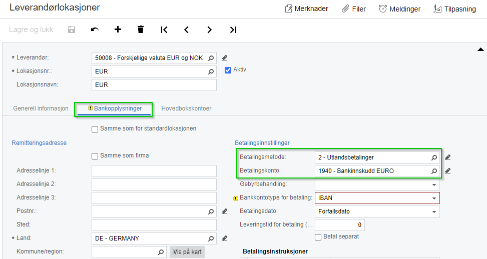Edit Leverandør with pencil icon
The height and width of the screenshot is (259, 487).
pyautogui.click(x=225, y=57)
